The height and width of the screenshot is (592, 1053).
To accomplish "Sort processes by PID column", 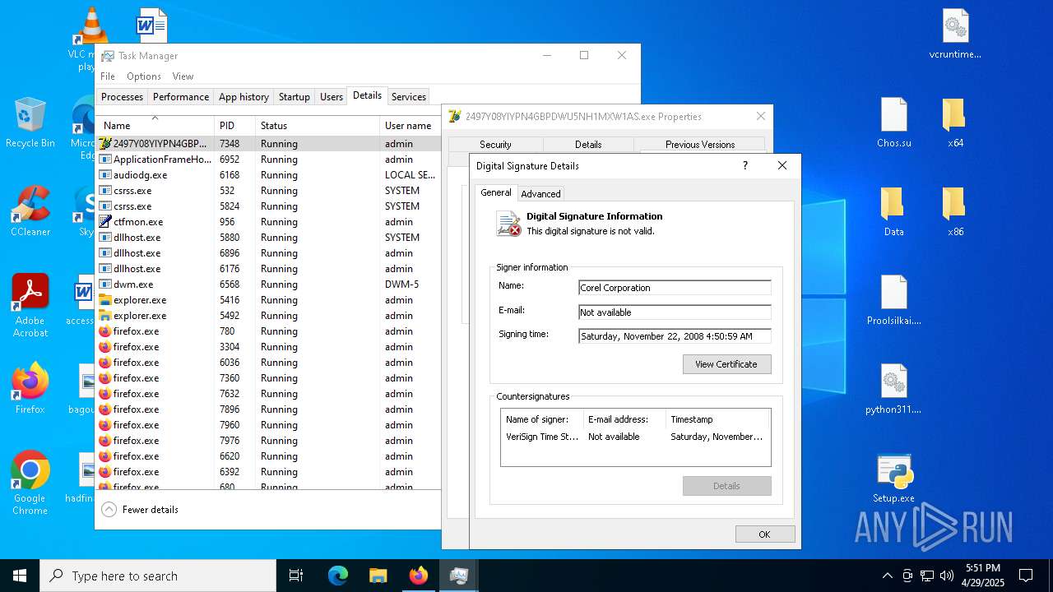I will [234, 126].
